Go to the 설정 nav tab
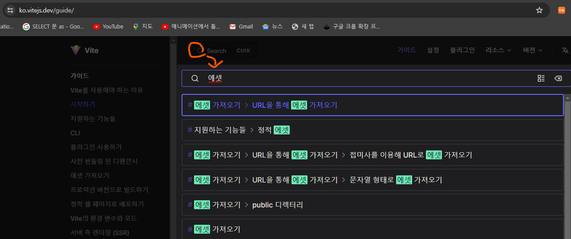Screen dimensions: 571x239 coord(433,50)
